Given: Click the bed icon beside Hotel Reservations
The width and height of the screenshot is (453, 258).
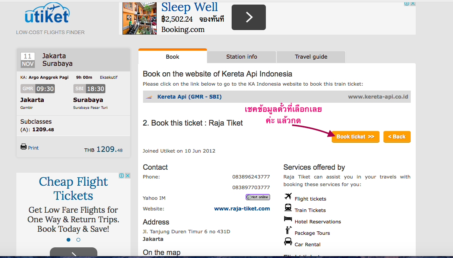Looking at the screenshot, I should 288,219.
